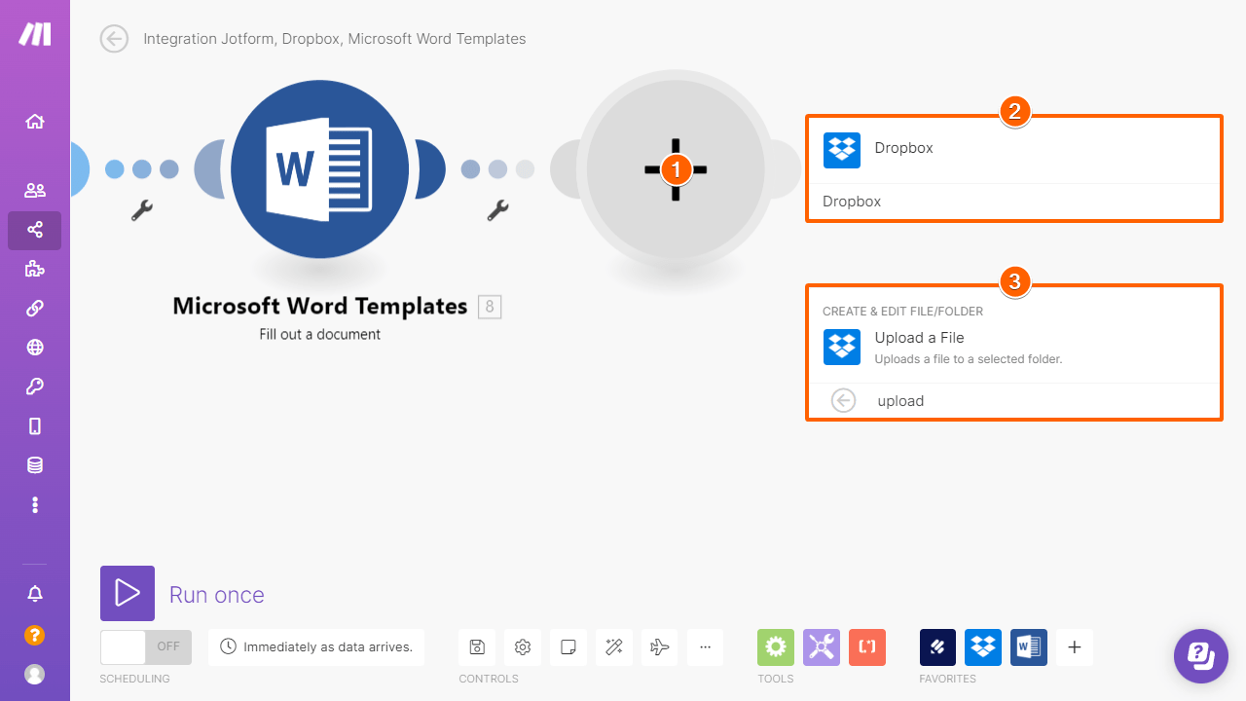Open the red Text parser tool
This screenshot has width=1246, height=701.
(x=867, y=646)
